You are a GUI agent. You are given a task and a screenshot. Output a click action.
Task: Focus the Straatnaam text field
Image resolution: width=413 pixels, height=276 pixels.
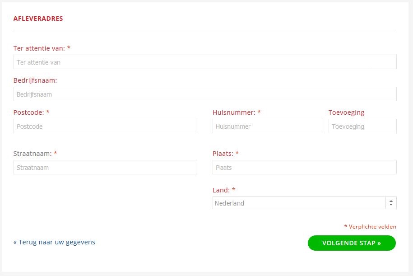[105, 167]
